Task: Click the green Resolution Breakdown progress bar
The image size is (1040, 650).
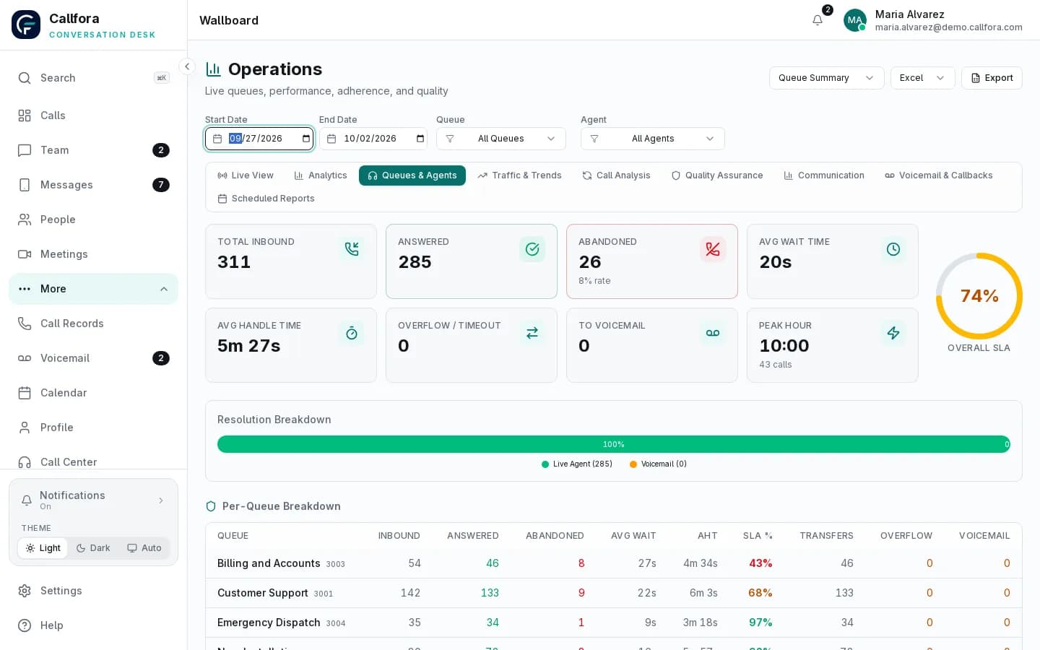Action: point(614,444)
